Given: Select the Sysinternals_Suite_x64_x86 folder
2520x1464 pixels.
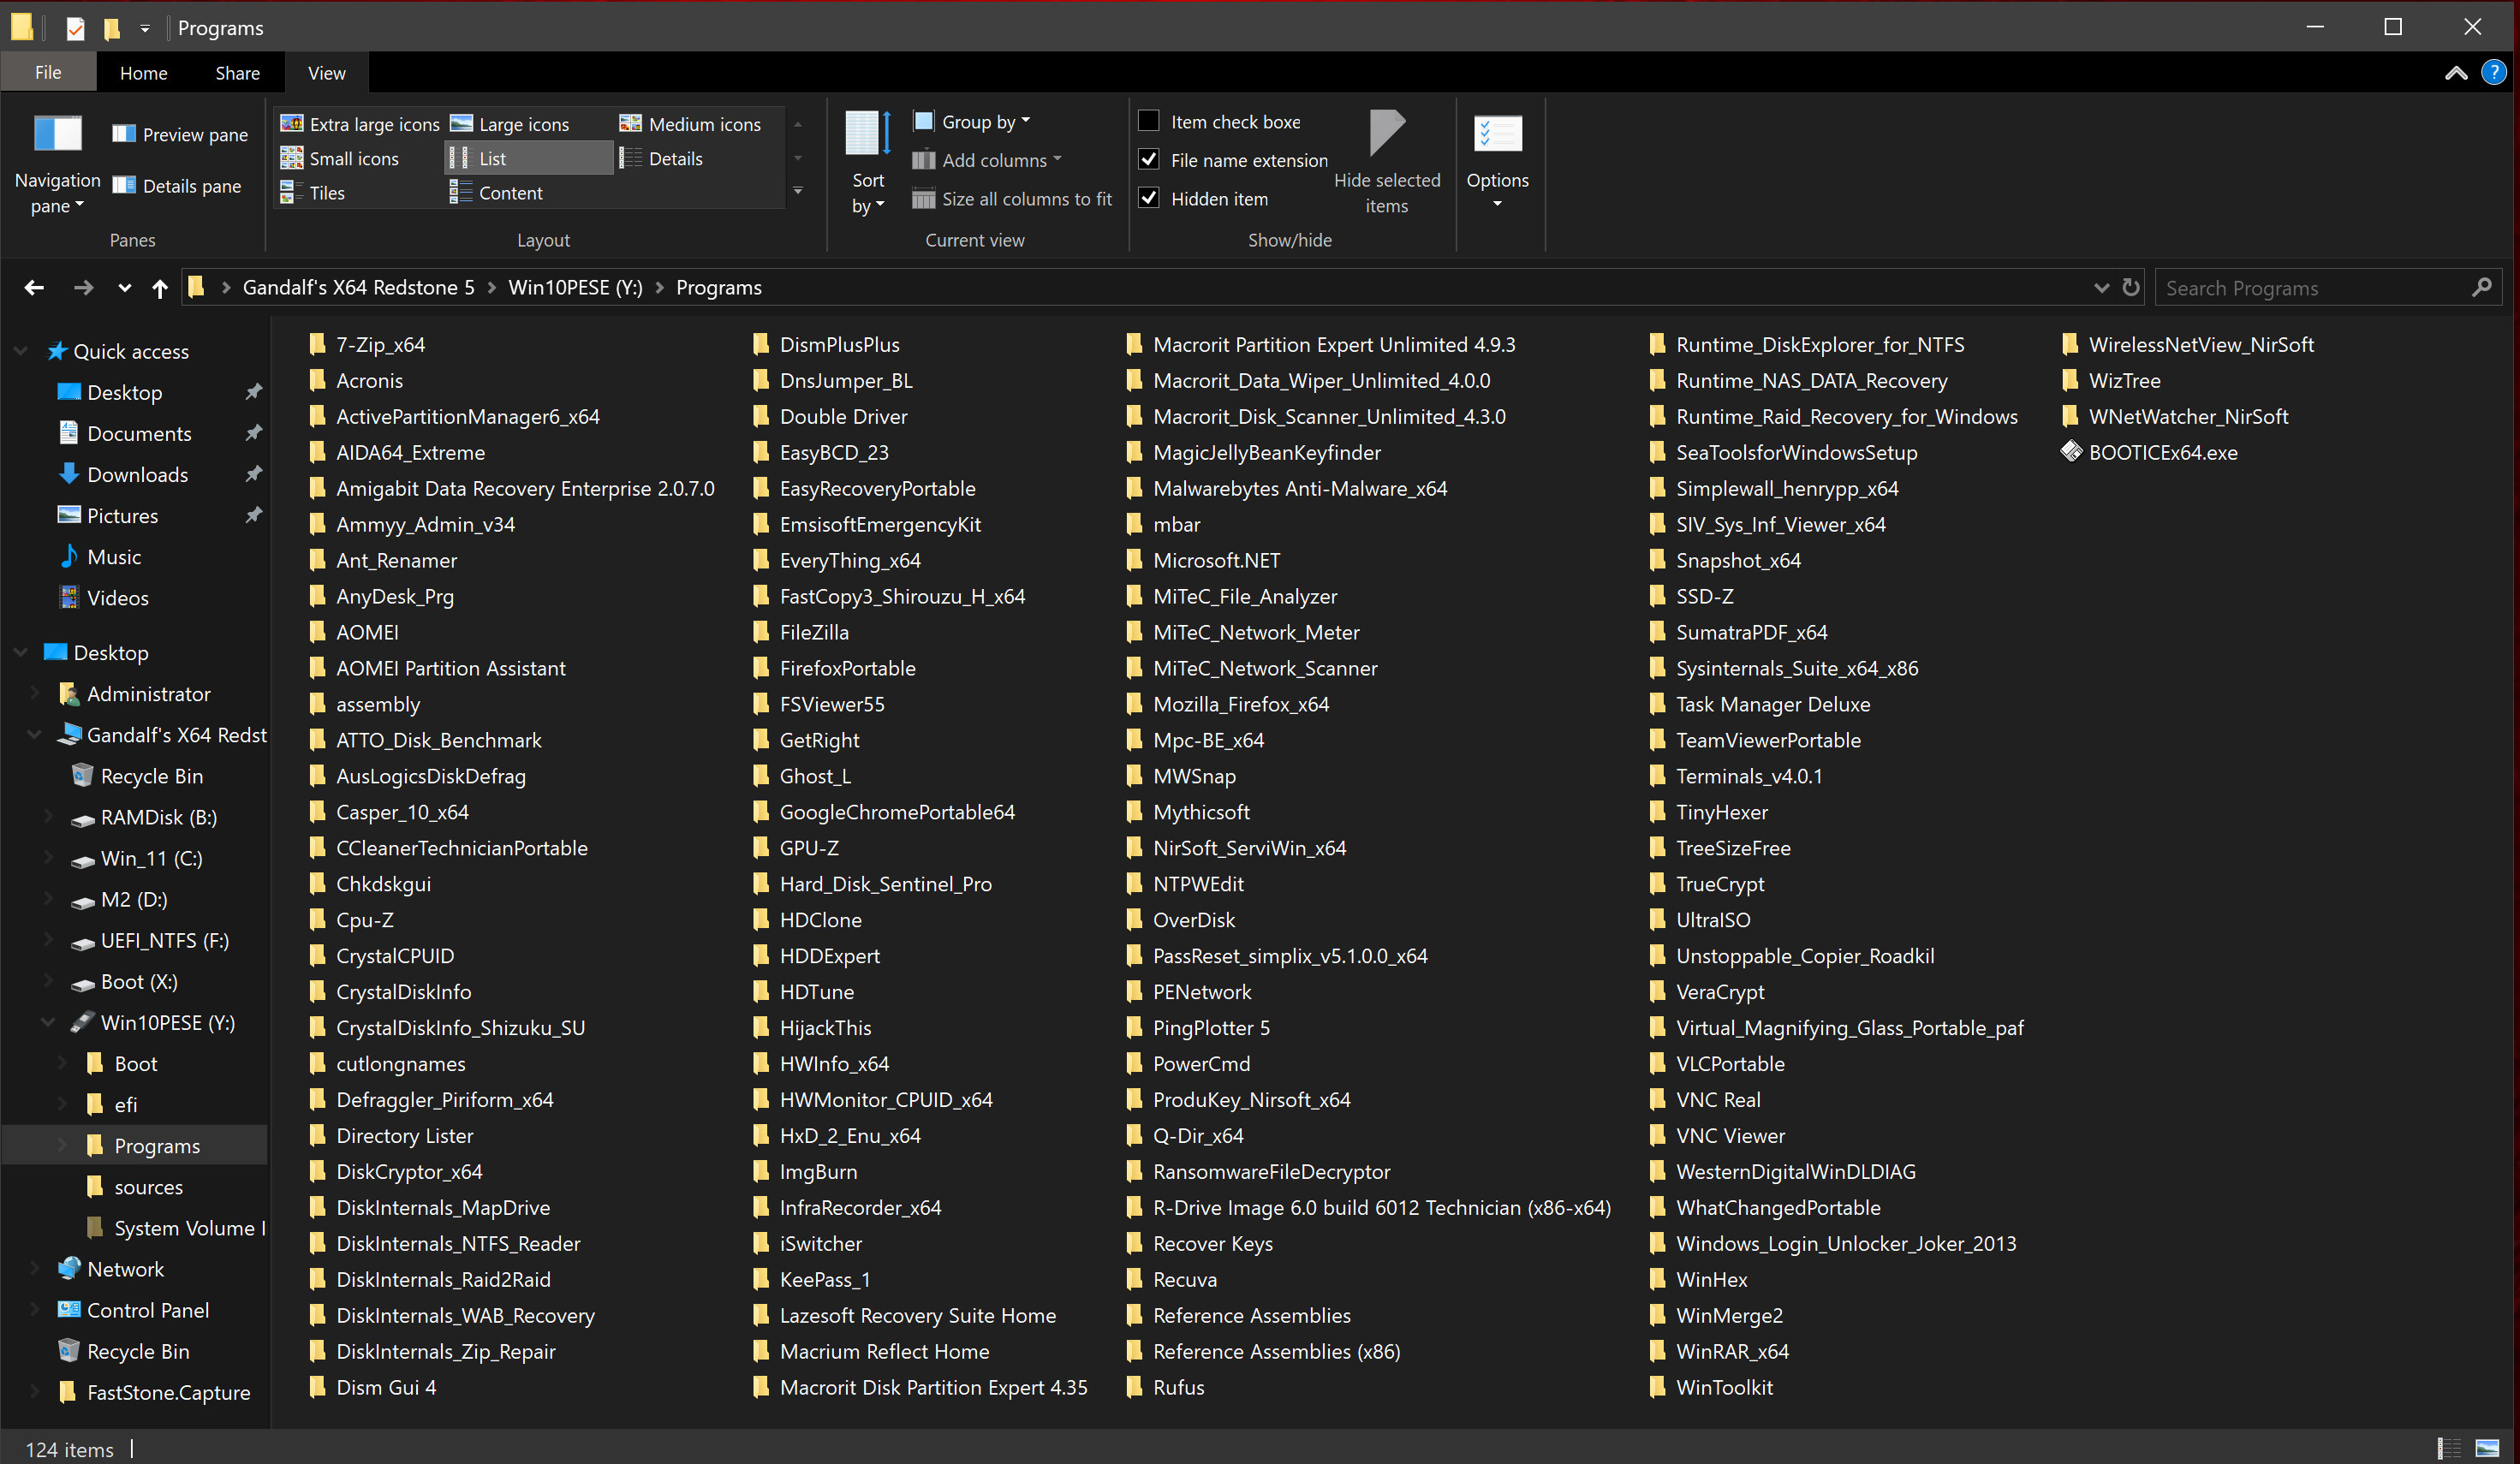Looking at the screenshot, I should [x=1784, y=668].
